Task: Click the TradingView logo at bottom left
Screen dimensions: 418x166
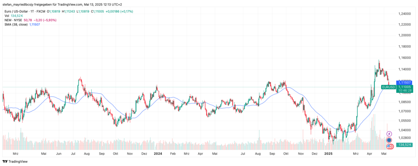Action: pos(15,161)
